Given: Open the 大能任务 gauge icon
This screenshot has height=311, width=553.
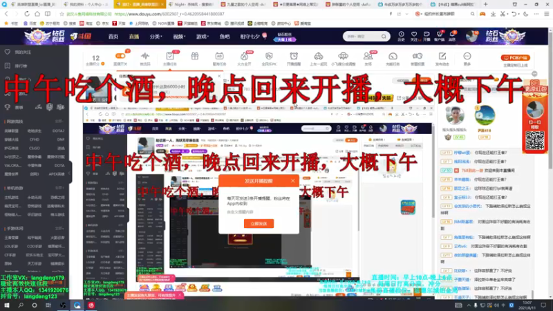Looking at the screenshot, I should click(393, 59).
